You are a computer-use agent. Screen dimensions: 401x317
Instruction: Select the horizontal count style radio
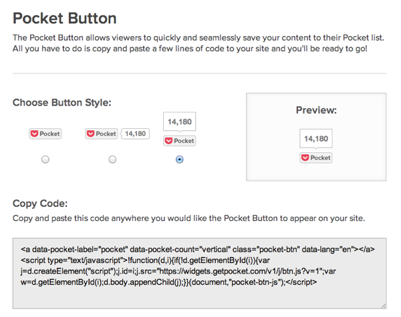click(x=112, y=160)
